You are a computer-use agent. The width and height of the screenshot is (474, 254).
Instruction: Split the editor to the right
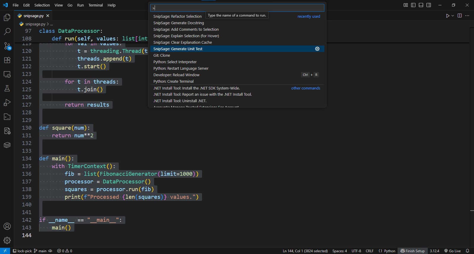pyautogui.click(x=459, y=16)
